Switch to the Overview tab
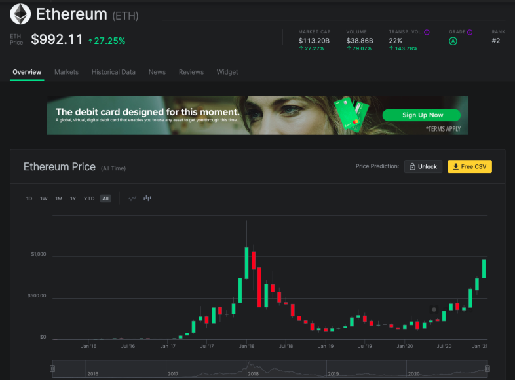515x380 pixels. tap(27, 72)
